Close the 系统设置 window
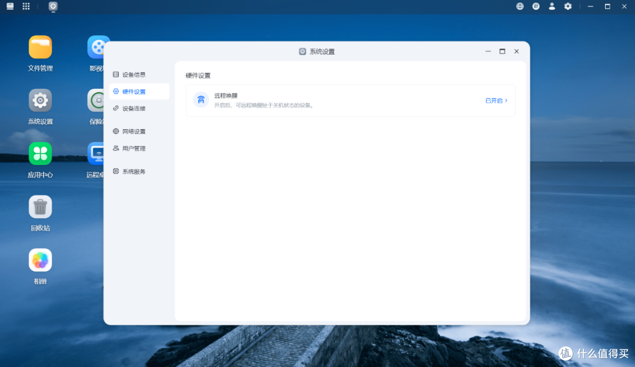This screenshot has height=367, width=635. pyautogui.click(x=516, y=52)
